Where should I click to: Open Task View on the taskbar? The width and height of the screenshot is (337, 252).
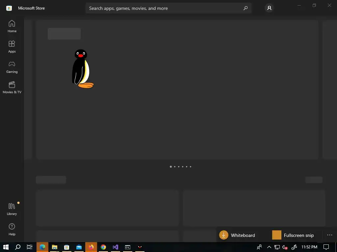tap(30, 247)
